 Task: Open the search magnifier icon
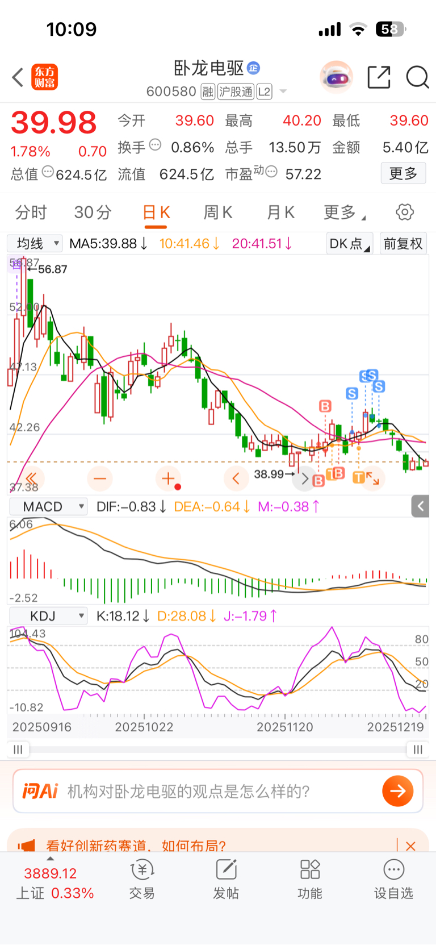coord(417,77)
